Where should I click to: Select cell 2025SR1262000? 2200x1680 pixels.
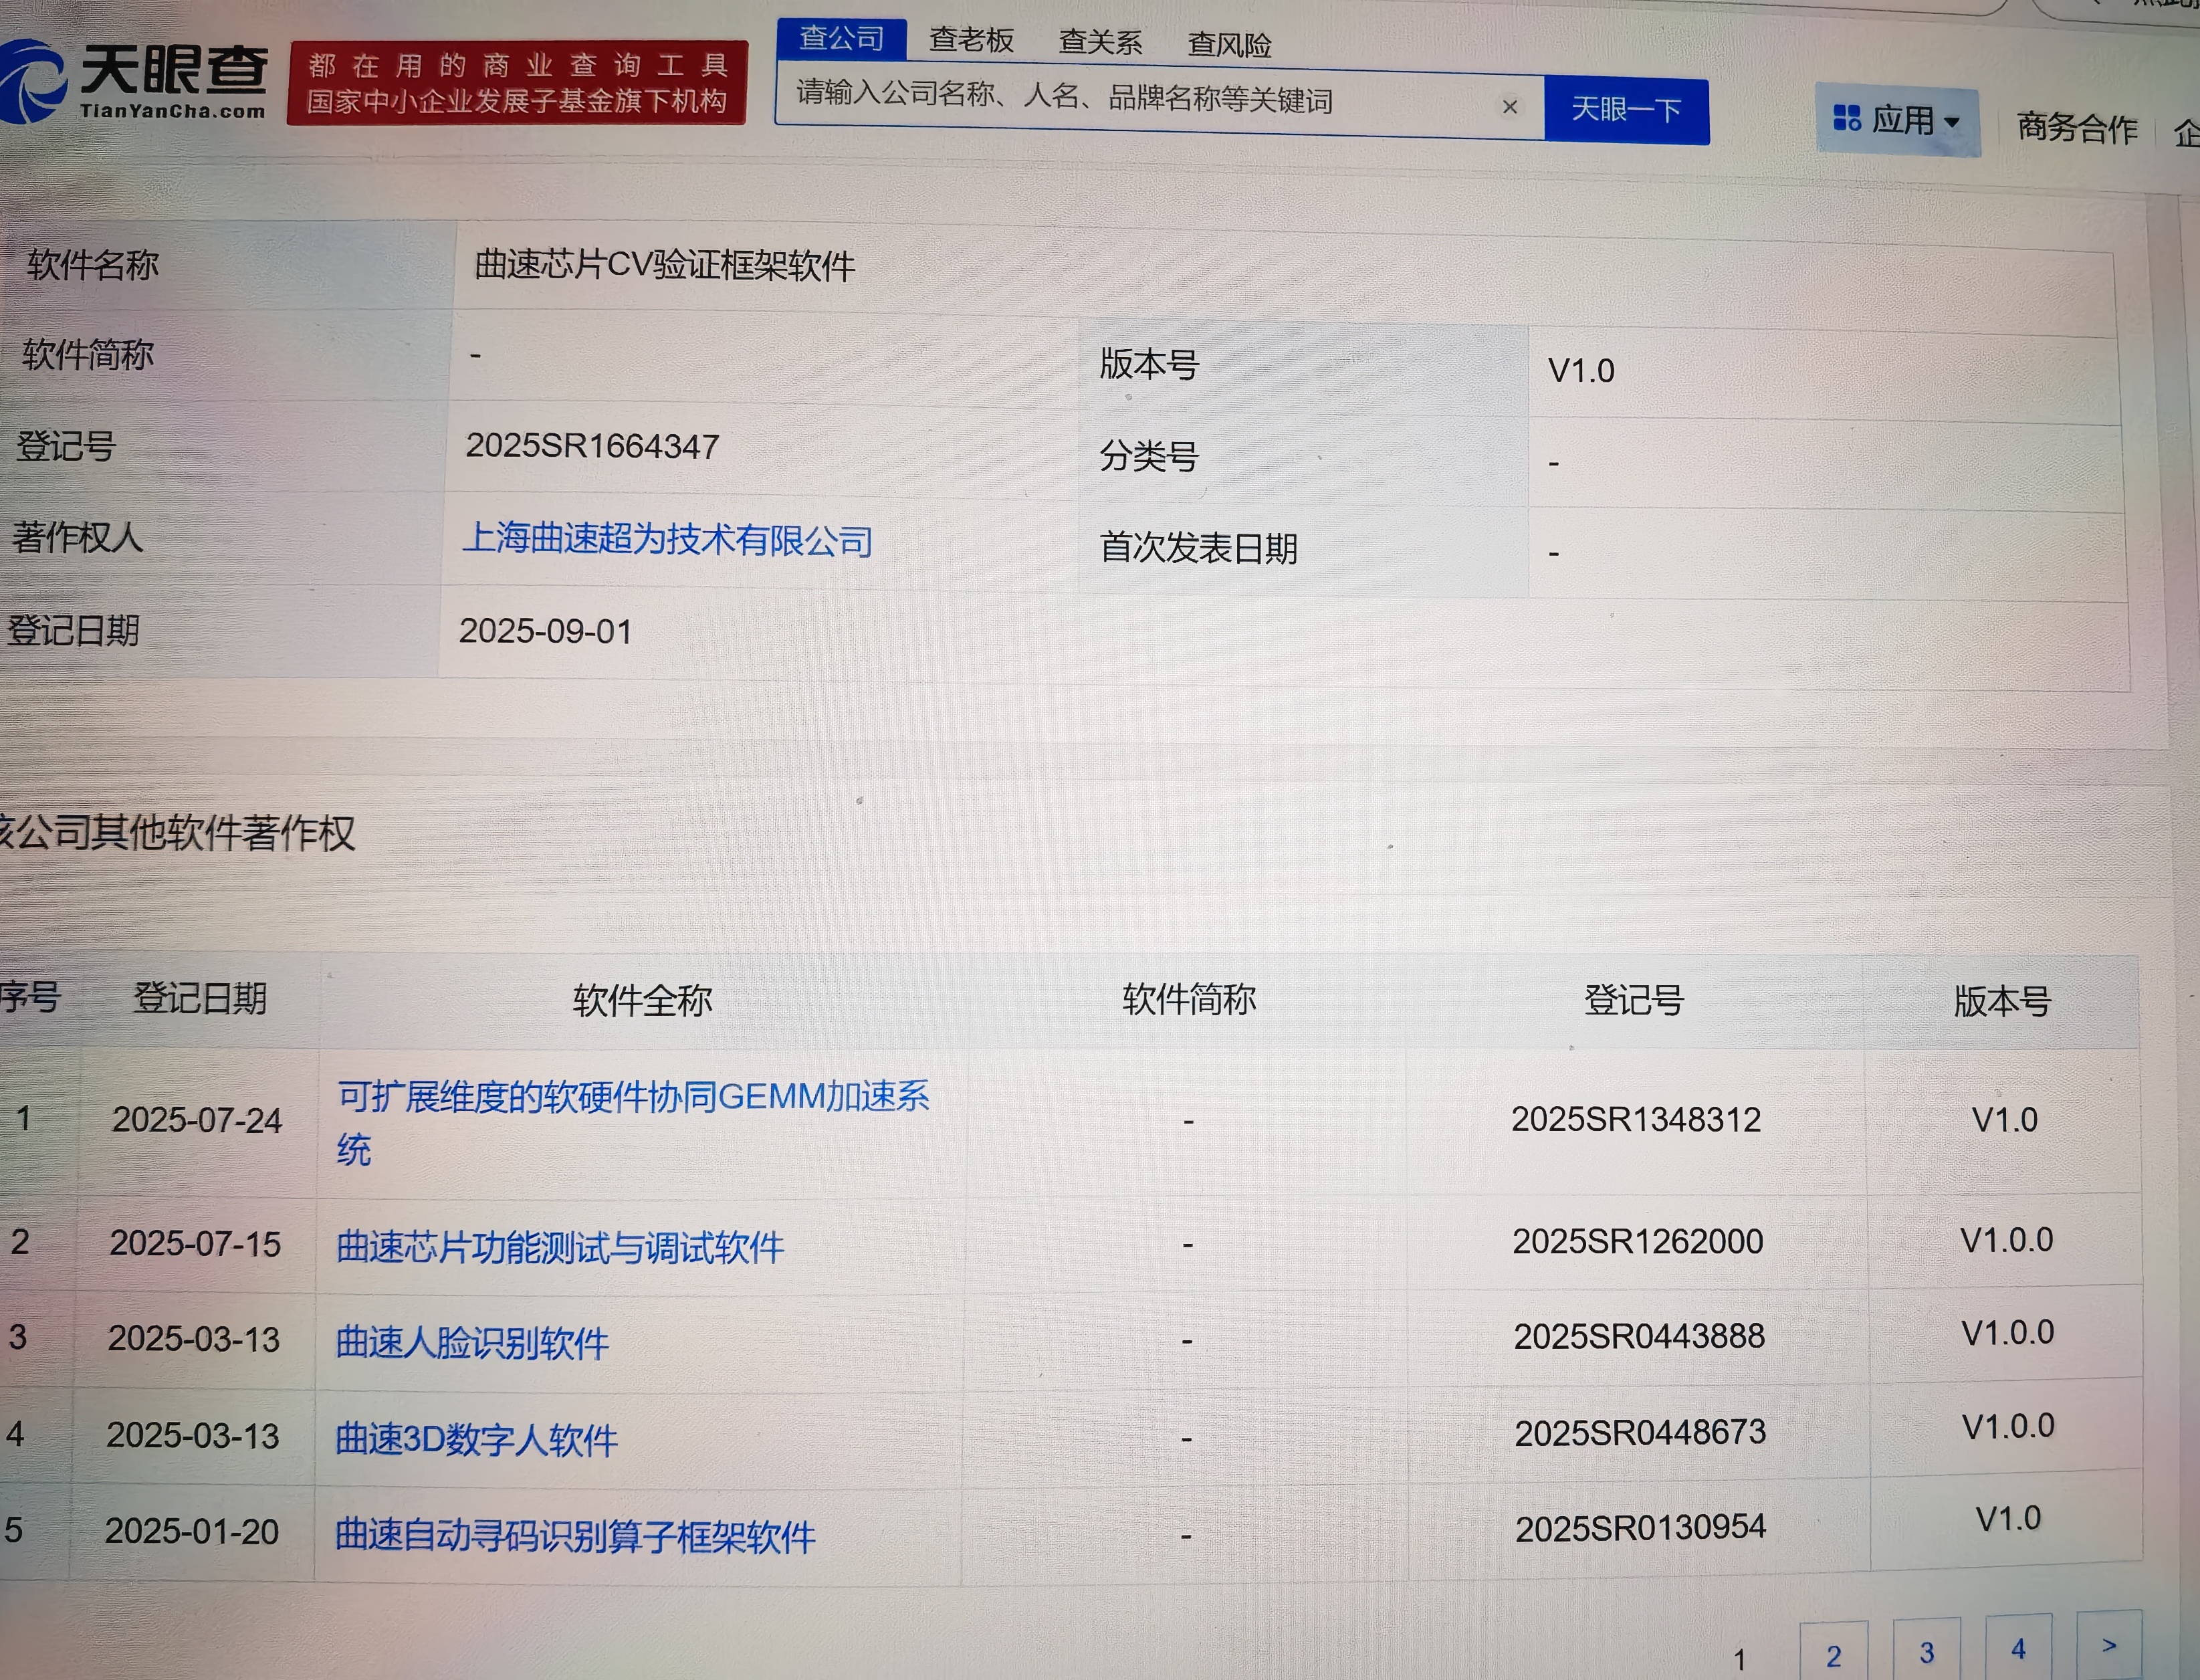(x=1637, y=1241)
